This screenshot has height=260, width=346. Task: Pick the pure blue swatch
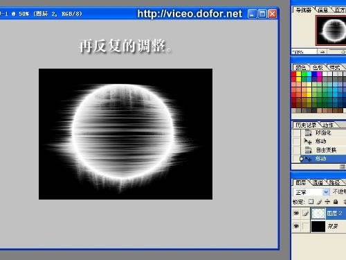[314, 74]
